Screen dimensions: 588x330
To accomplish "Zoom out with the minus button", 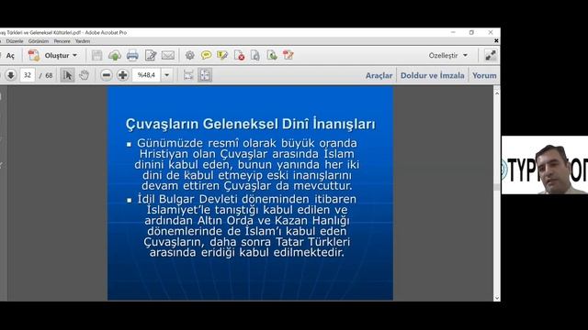I will (107, 75).
